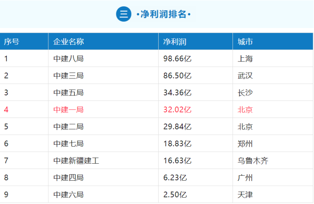Click the blue circled 三 section icon

123,14
